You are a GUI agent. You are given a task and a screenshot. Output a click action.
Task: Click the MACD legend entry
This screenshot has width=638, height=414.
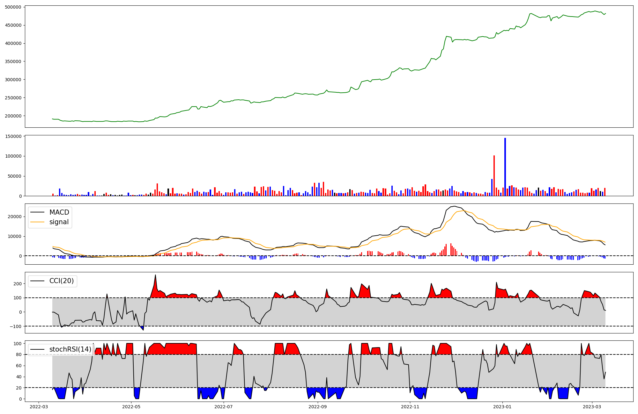point(59,212)
